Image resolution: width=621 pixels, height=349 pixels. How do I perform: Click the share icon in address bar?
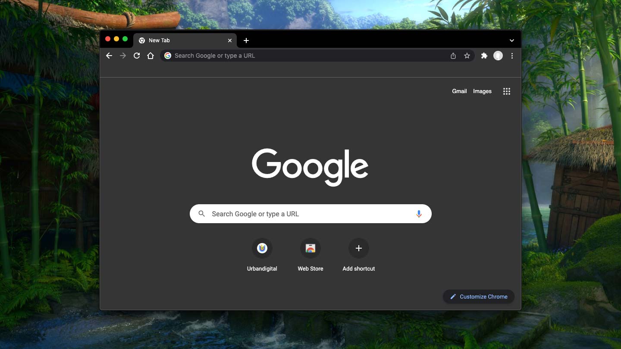453,56
